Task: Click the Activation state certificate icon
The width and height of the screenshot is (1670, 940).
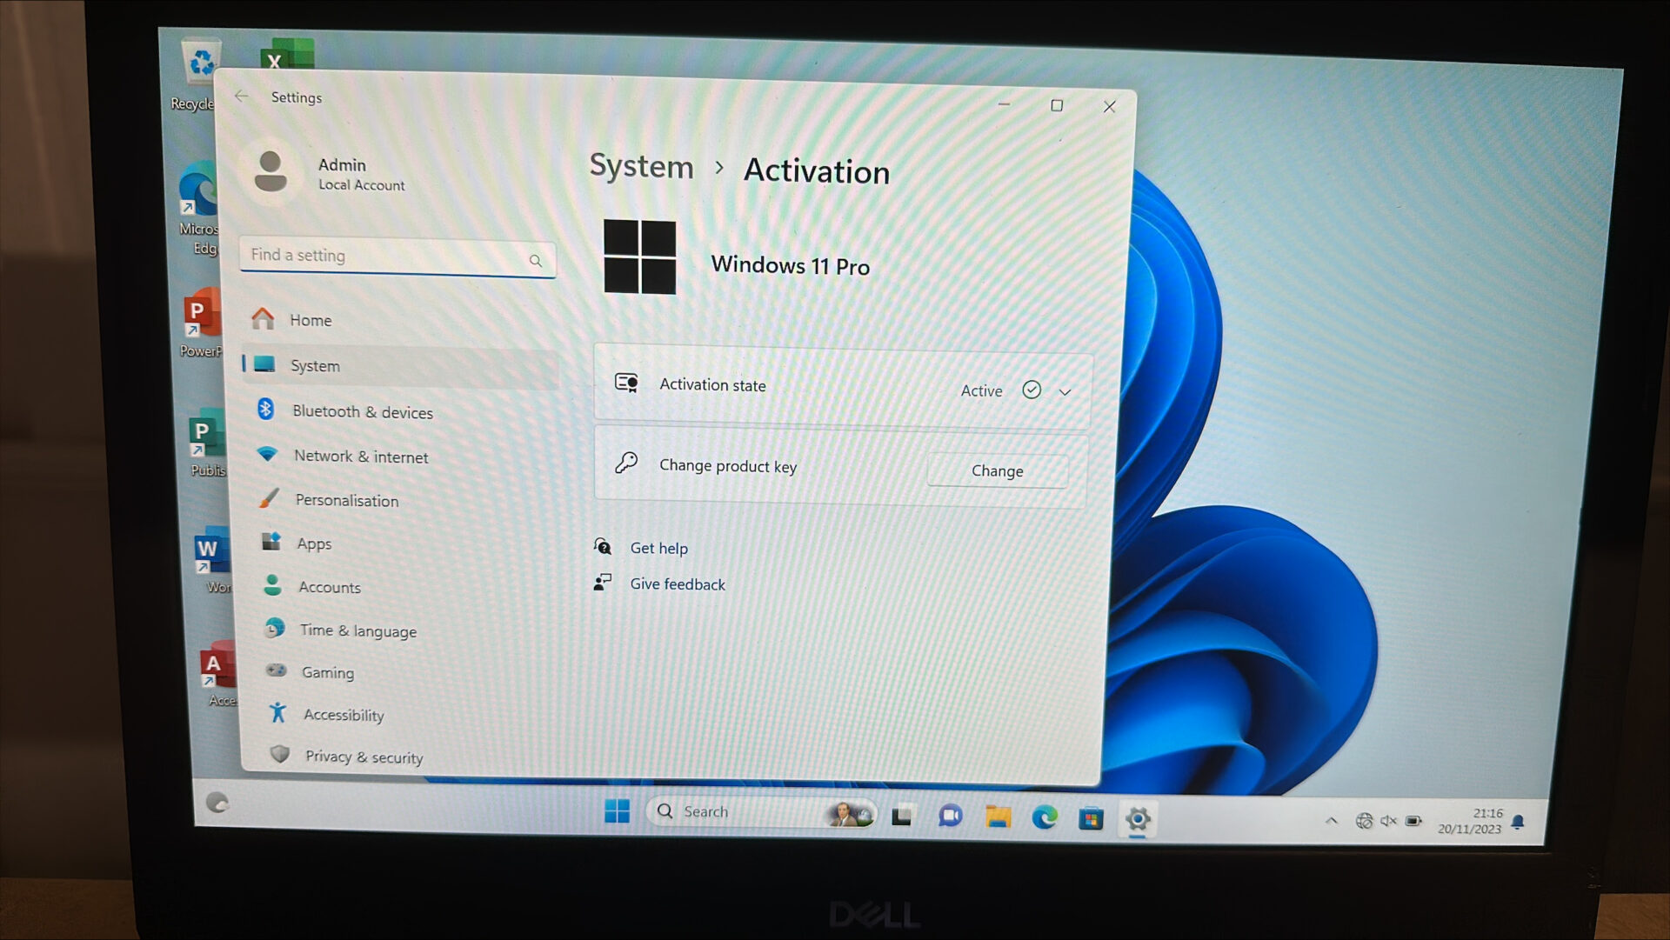Action: click(626, 383)
